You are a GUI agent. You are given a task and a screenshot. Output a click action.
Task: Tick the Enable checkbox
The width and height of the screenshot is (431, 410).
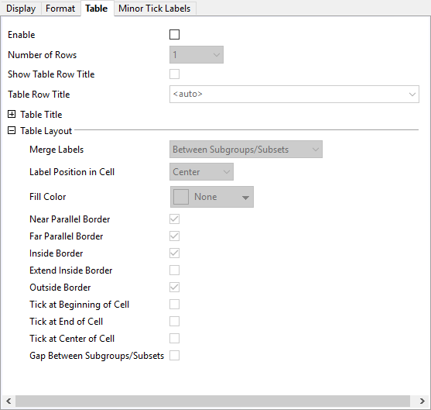pos(174,35)
